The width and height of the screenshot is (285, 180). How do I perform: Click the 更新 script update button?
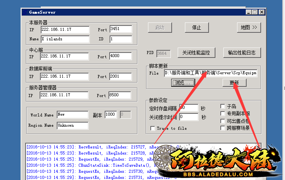click(x=234, y=83)
